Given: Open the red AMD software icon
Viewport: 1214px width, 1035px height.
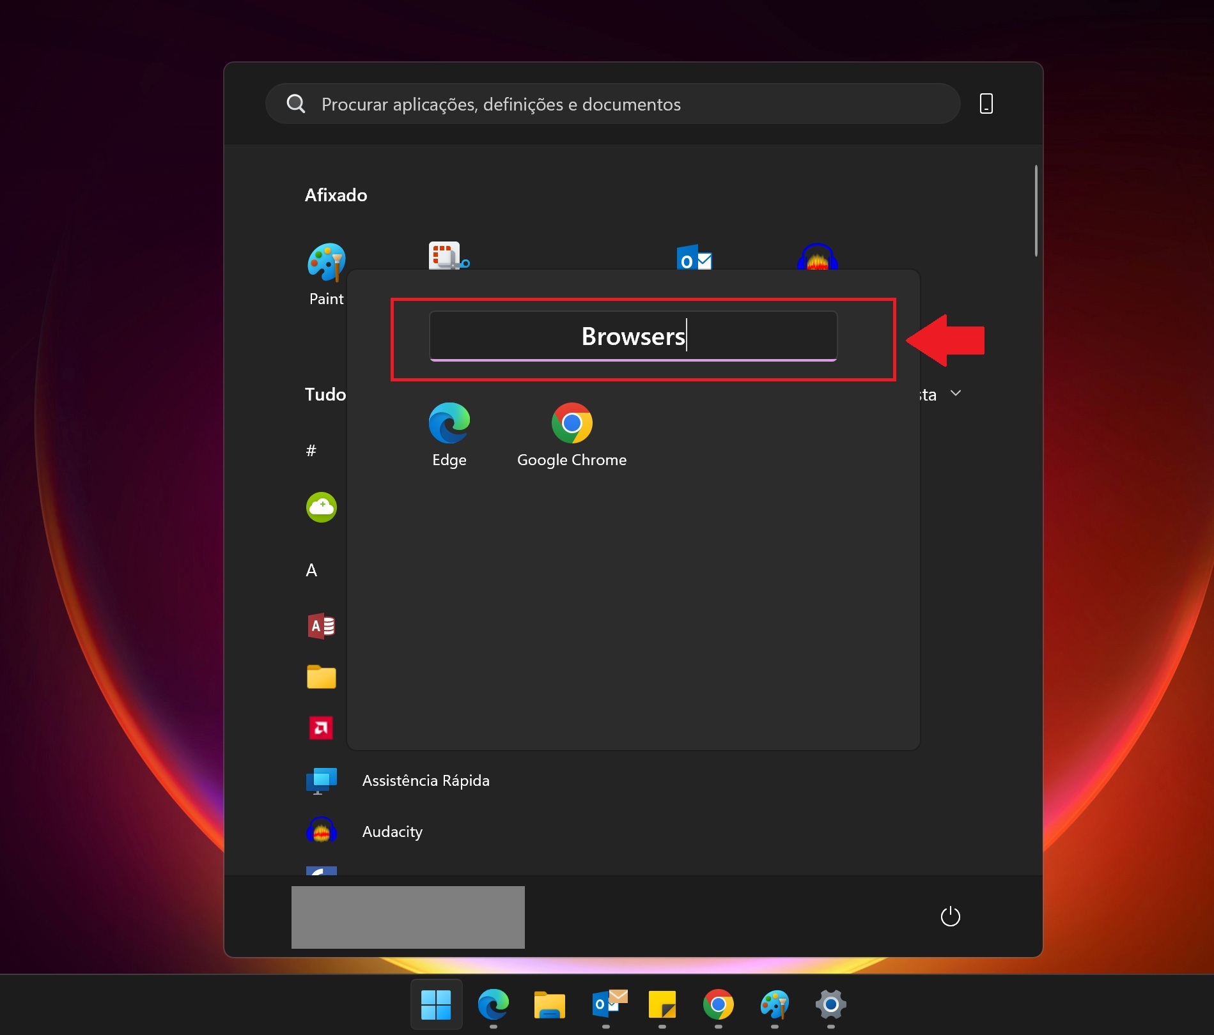Looking at the screenshot, I should (321, 728).
